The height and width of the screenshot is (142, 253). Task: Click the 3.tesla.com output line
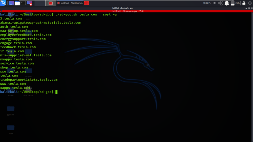click(x=11, y=18)
